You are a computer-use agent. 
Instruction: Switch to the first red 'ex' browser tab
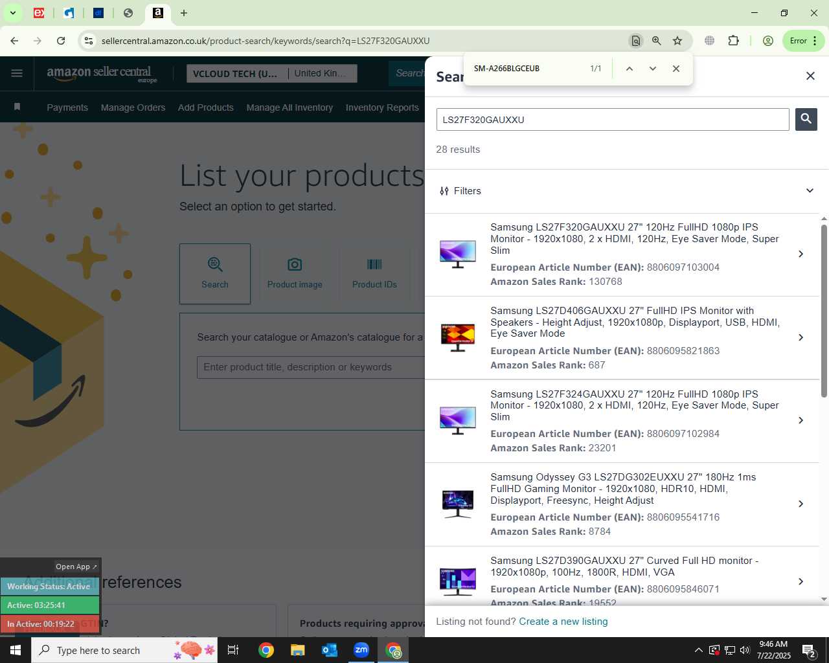coord(39,12)
